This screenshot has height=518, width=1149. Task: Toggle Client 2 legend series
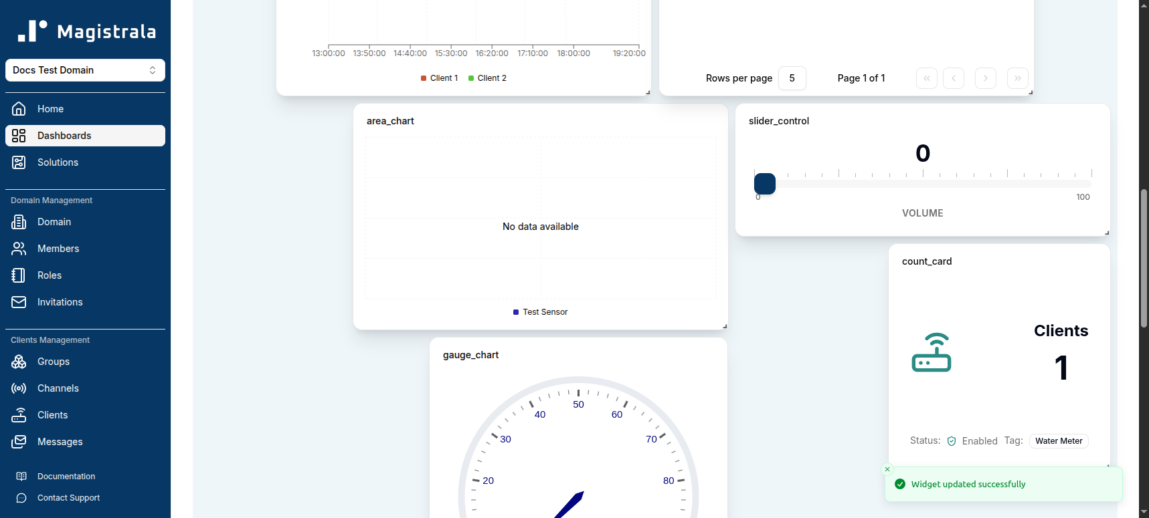[x=487, y=78]
